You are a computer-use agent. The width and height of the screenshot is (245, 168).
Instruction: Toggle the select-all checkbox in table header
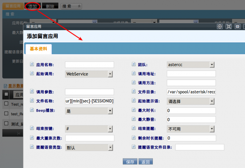6,94
